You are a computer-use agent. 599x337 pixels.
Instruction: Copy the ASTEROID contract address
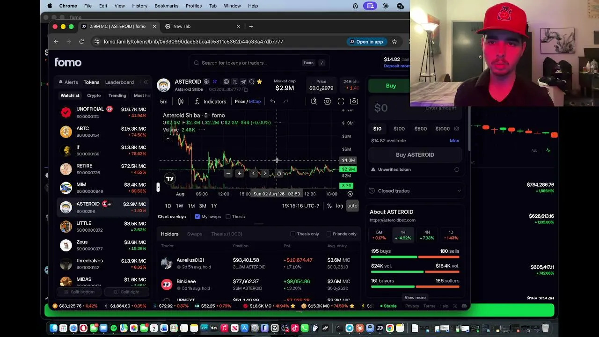click(x=245, y=89)
